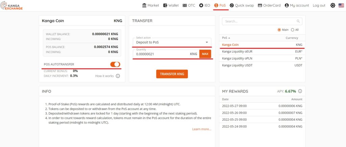Click the Wallet icon in navigation
This screenshot has width=346, height=147.
[165, 5]
